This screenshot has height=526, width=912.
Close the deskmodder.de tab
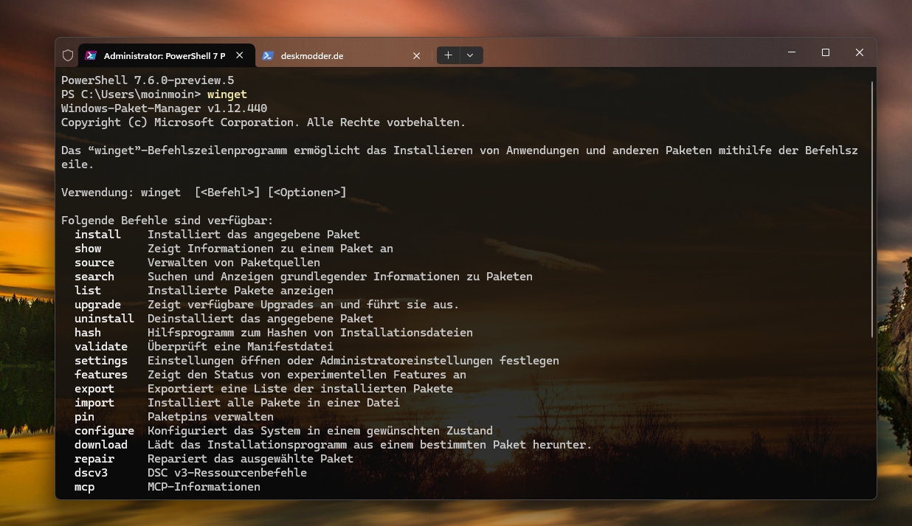416,55
